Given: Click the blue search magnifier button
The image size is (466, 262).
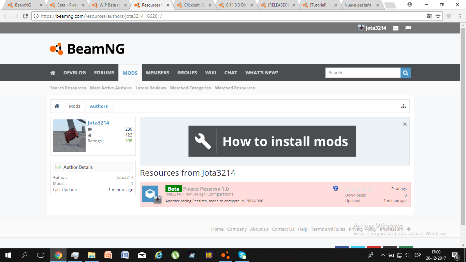Looking at the screenshot, I should (x=406, y=73).
